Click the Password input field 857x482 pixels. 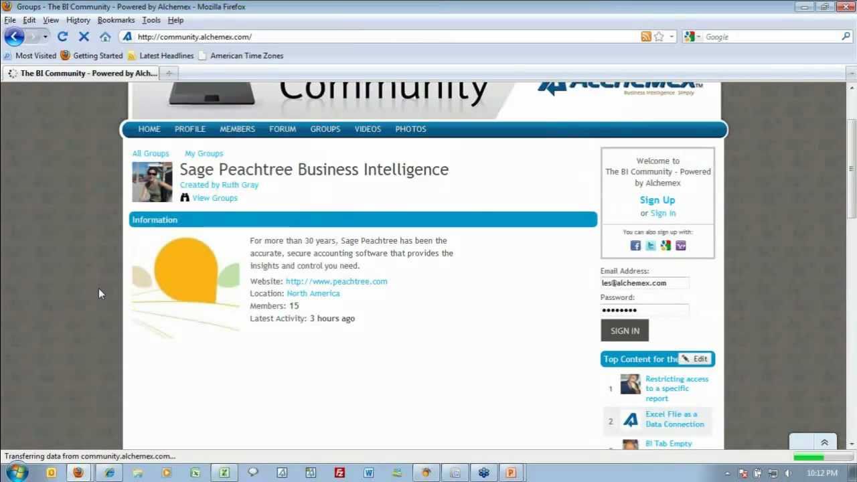[644, 310]
